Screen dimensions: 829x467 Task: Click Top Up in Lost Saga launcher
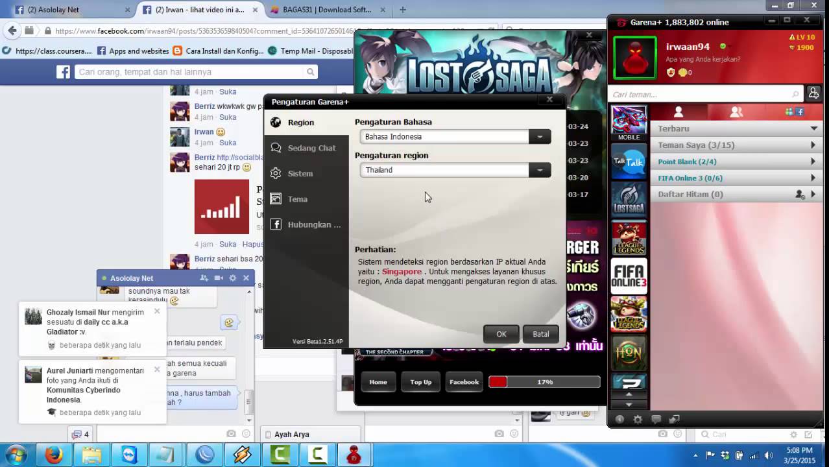point(421,382)
